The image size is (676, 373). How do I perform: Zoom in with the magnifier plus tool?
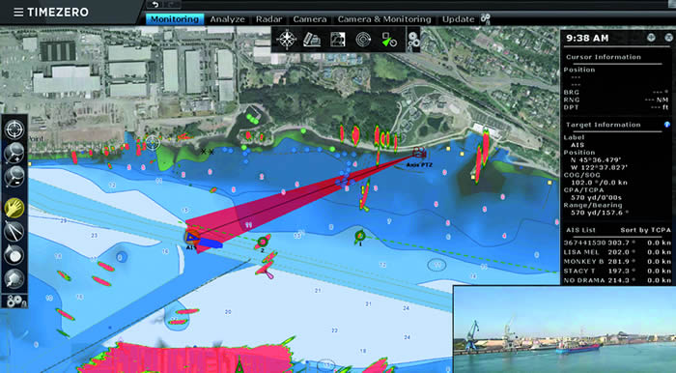tap(14, 153)
